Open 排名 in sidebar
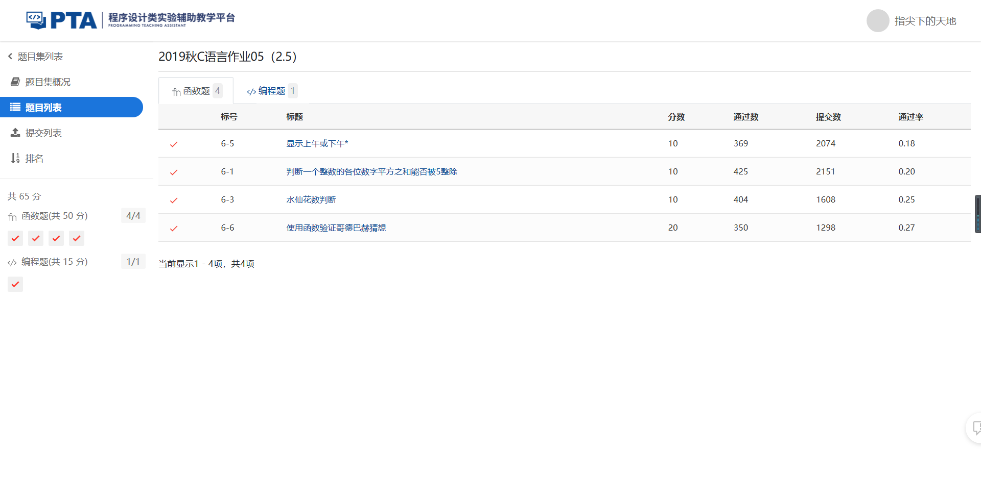Viewport: 981px width, 479px height. pyautogui.click(x=34, y=158)
